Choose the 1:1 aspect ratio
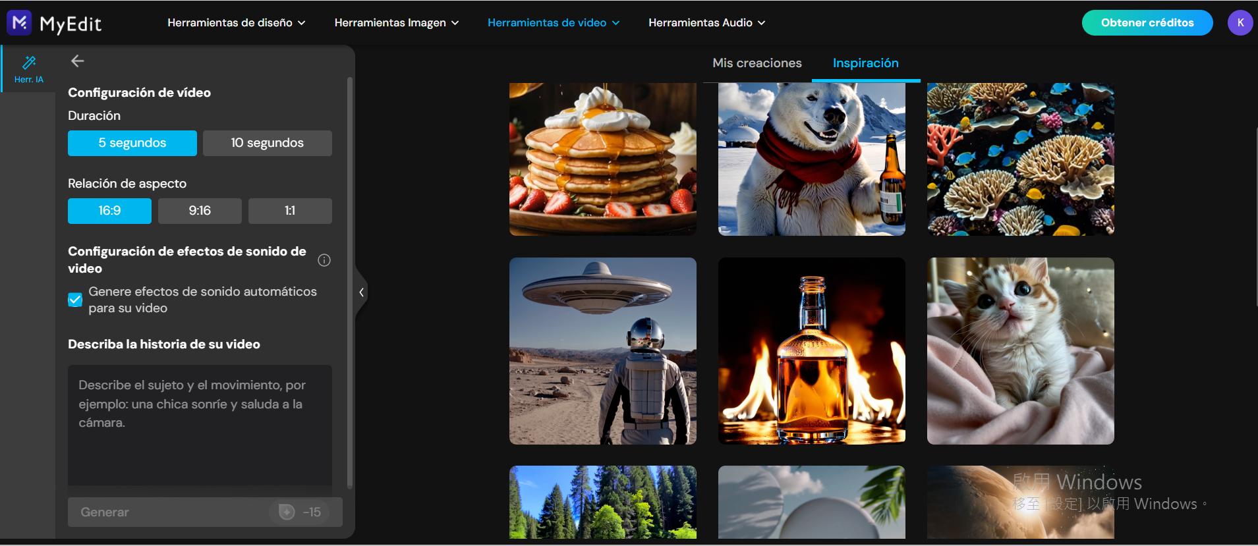1258x546 pixels. coord(290,211)
